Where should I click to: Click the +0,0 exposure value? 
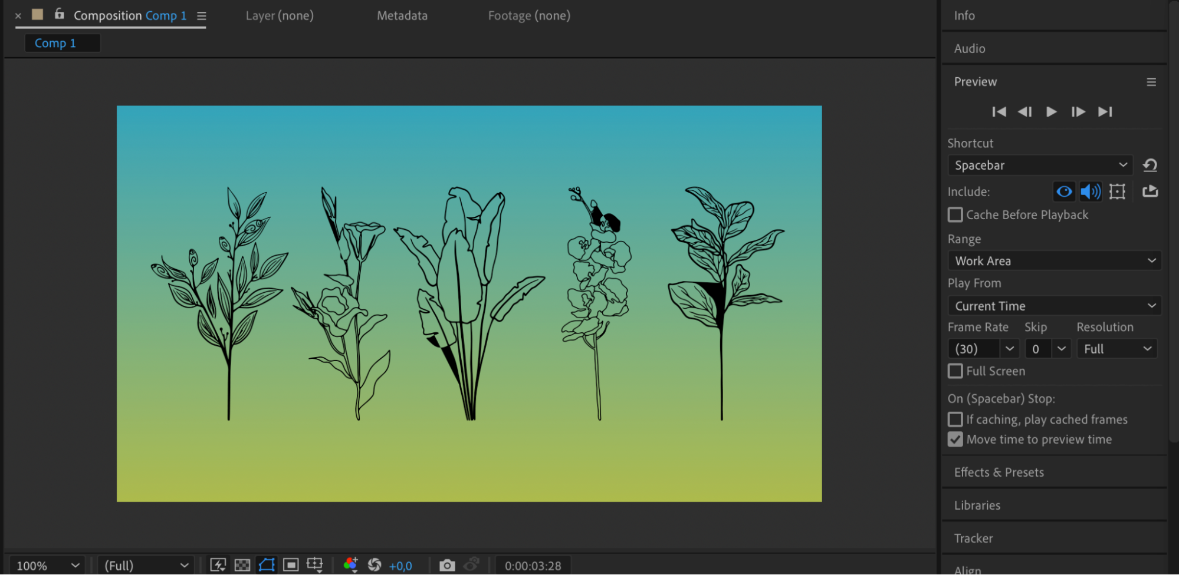click(400, 566)
